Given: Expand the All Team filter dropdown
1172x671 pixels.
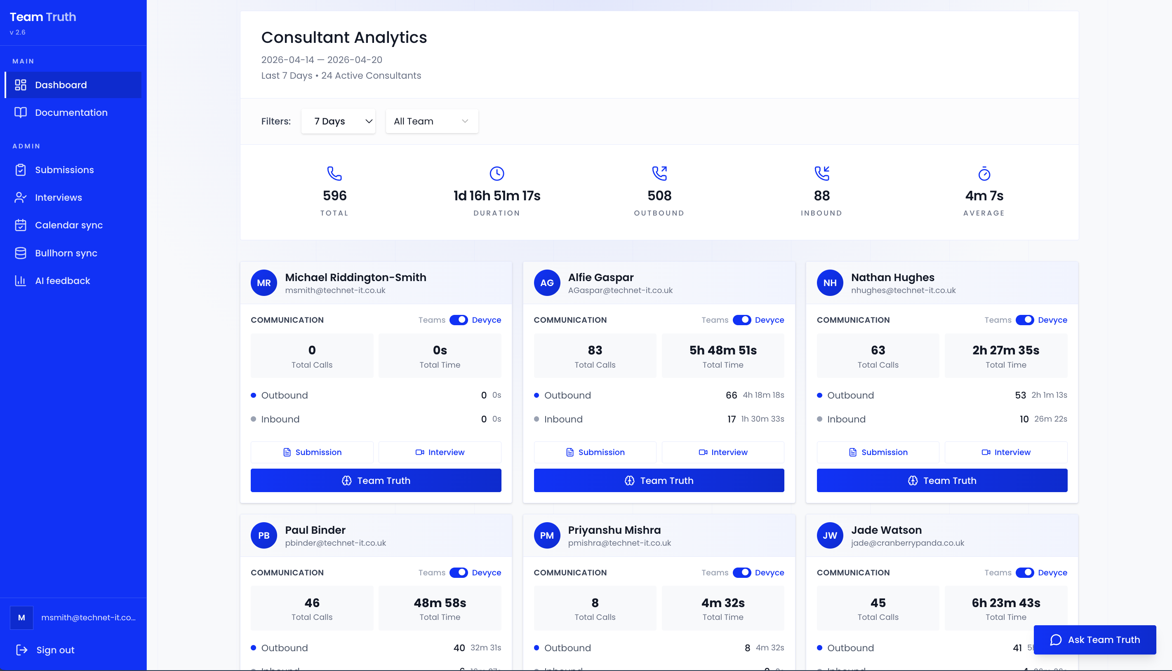Looking at the screenshot, I should point(431,121).
